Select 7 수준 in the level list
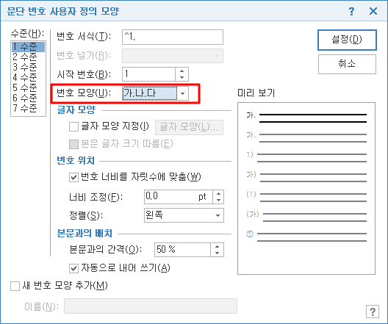The image size is (388, 324). tap(28, 108)
